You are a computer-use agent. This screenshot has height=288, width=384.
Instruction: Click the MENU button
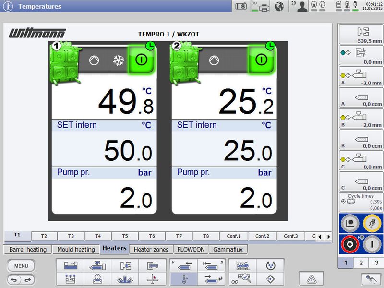21,266
